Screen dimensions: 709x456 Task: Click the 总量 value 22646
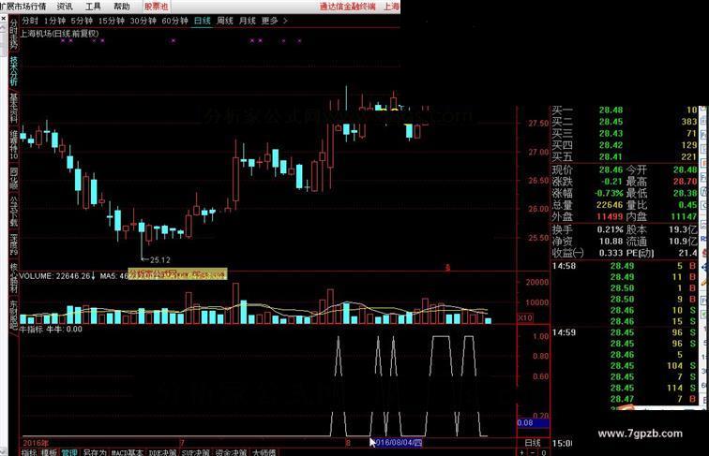coord(610,205)
